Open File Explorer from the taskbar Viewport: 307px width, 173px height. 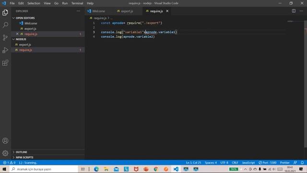106,169
